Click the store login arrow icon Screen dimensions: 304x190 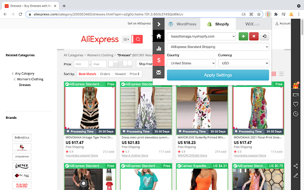pyautogui.click(x=264, y=36)
